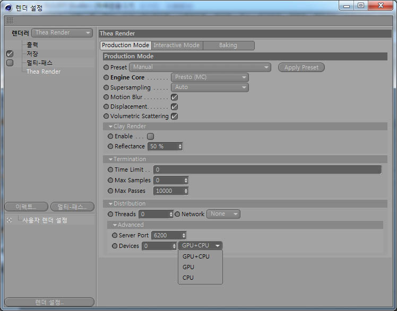
Task: Switch to Interactive Mode tab
Action: 177,45
